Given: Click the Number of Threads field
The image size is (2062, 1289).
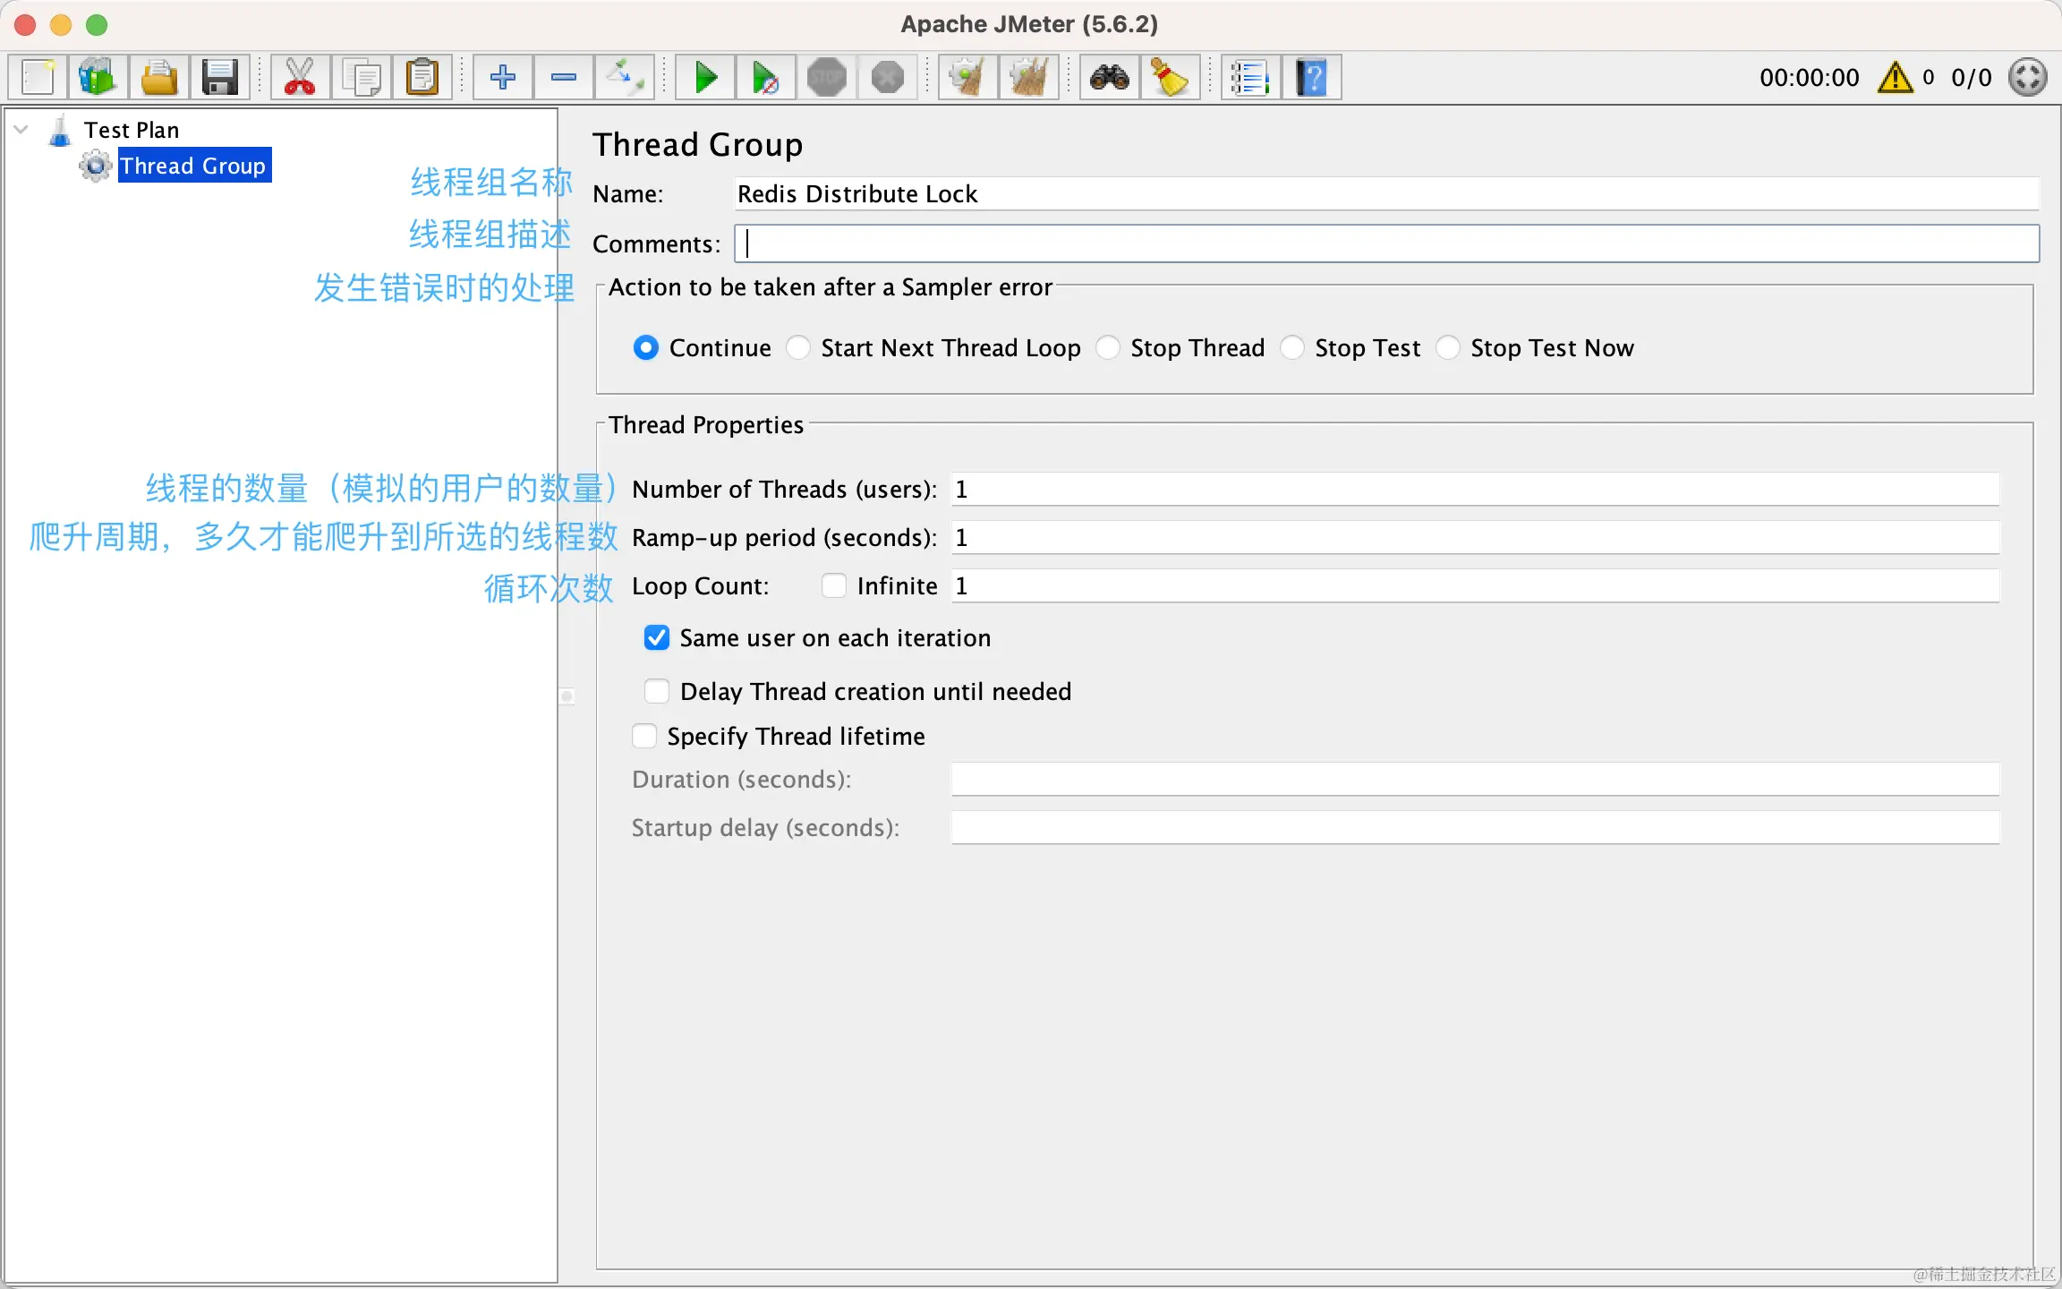Looking at the screenshot, I should point(1475,490).
